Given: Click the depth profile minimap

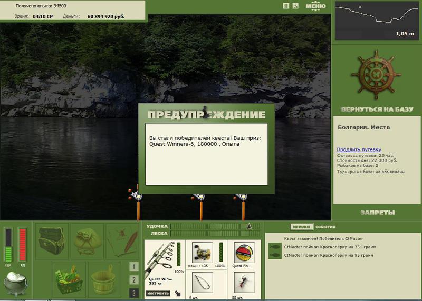Looking at the screenshot, I should coord(377,21).
